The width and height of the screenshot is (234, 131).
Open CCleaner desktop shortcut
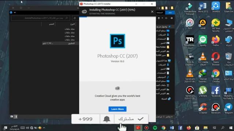[203, 108]
